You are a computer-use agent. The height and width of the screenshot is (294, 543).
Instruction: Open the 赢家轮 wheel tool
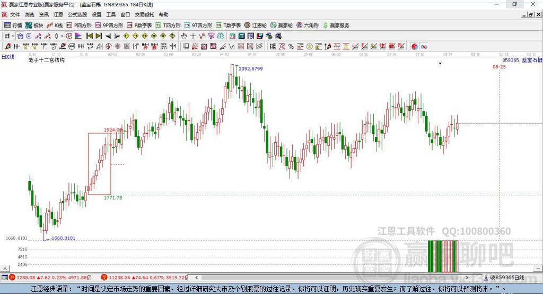click(282, 25)
